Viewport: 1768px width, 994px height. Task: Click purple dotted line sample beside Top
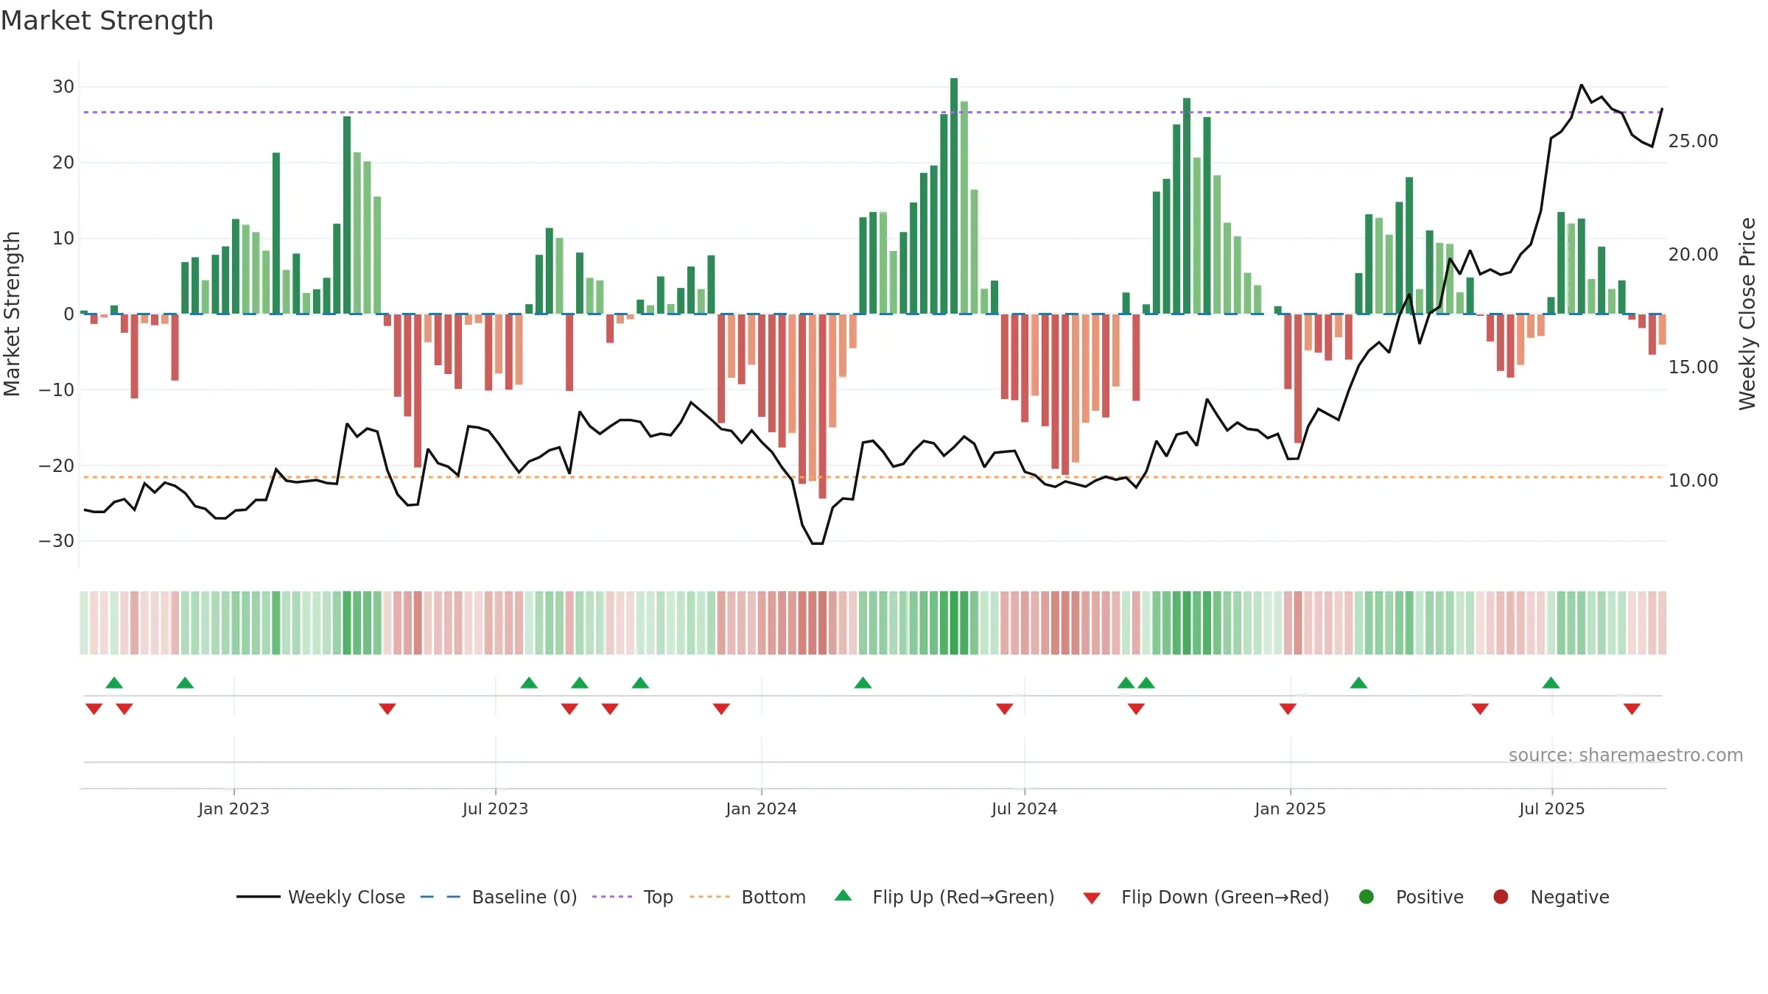click(612, 897)
